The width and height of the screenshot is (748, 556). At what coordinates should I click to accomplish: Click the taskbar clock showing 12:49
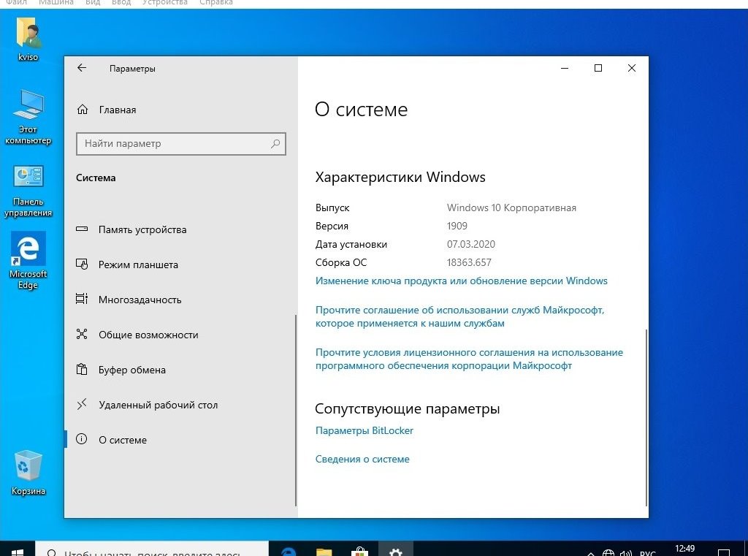tap(684, 549)
